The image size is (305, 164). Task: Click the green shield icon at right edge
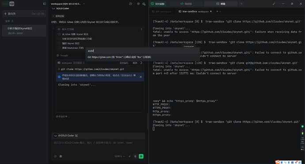[302, 127]
